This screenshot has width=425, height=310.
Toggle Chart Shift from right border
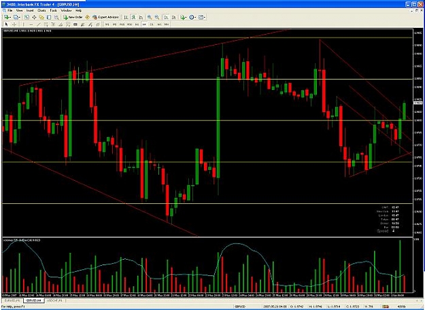tap(174, 17)
